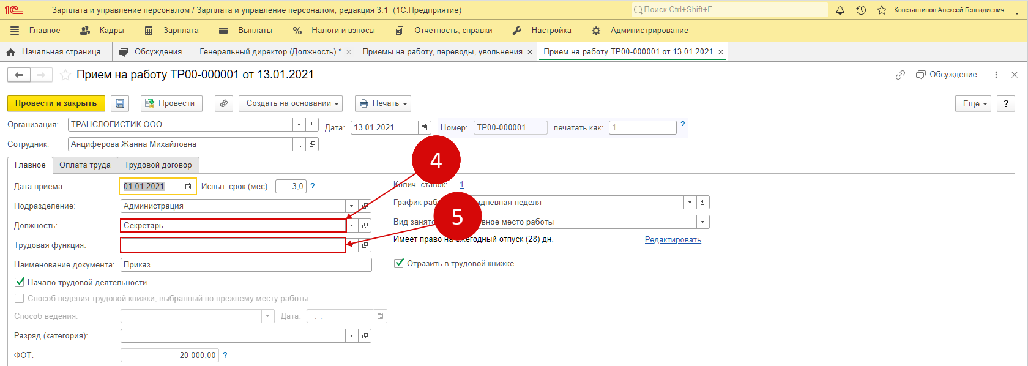Click the paperclip attachments icon
This screenshot has width=1028, height=366.
(224, 103)
